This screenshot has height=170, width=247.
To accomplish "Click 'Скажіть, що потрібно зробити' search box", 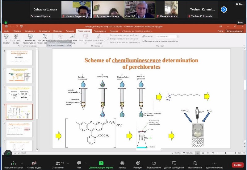I will [x=137, y=31].
